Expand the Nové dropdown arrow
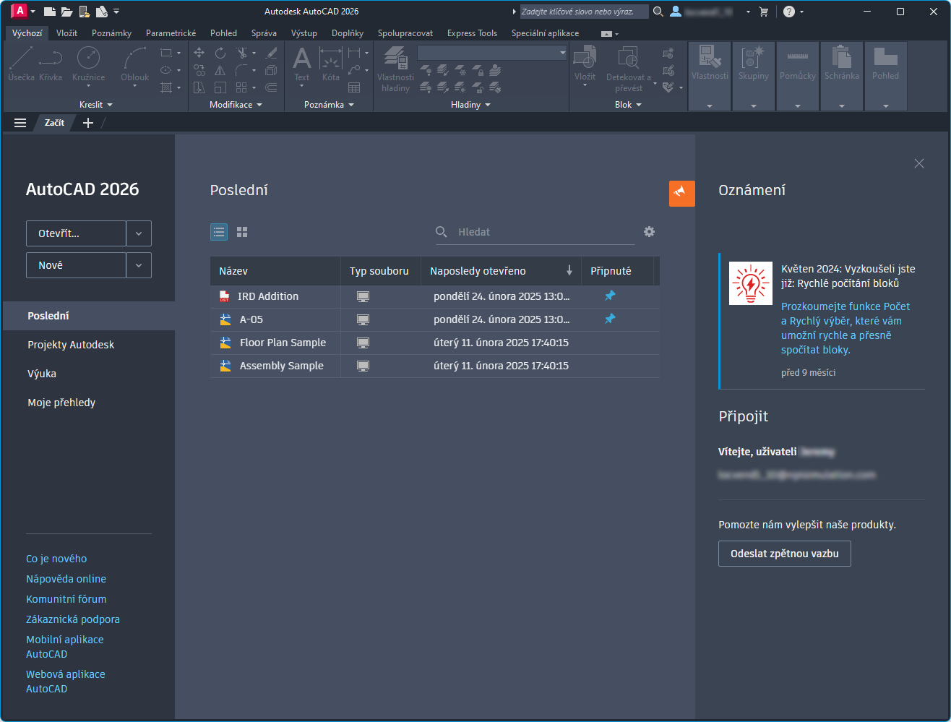Screen dimensions: 951x722 (139, 265)
